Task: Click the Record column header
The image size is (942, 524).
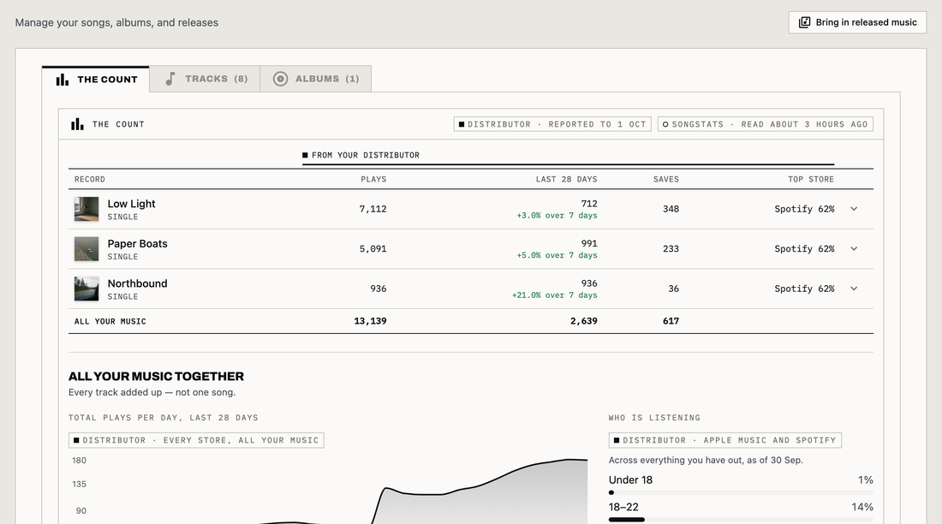Action: pos(90,179)
